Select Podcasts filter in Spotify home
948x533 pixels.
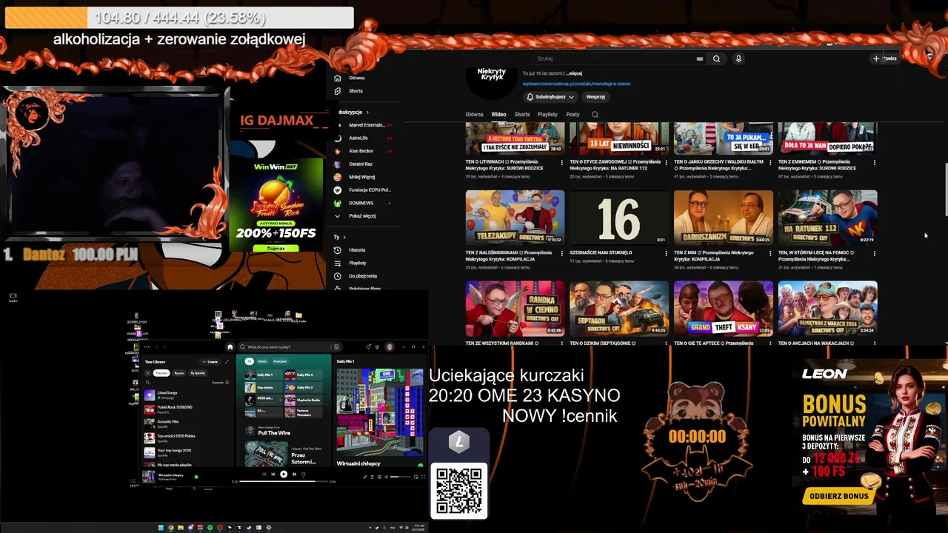pos(280,361)
